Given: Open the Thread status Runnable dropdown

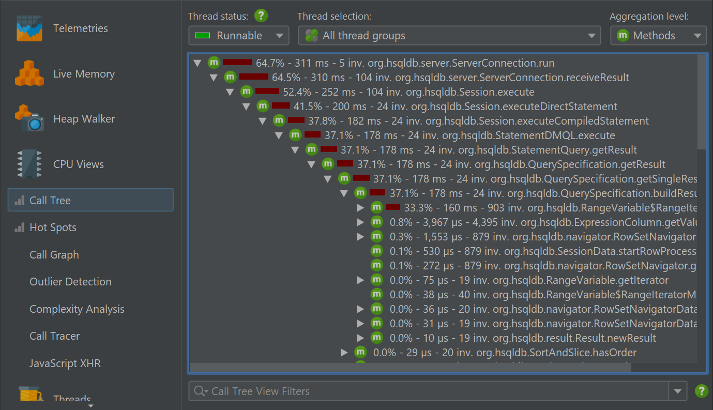Looking at the screenshot, I should [x=238, y=36].
